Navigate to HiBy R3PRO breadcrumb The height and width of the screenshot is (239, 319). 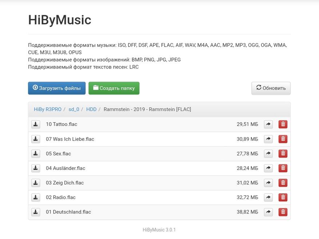tap(48, 109)
